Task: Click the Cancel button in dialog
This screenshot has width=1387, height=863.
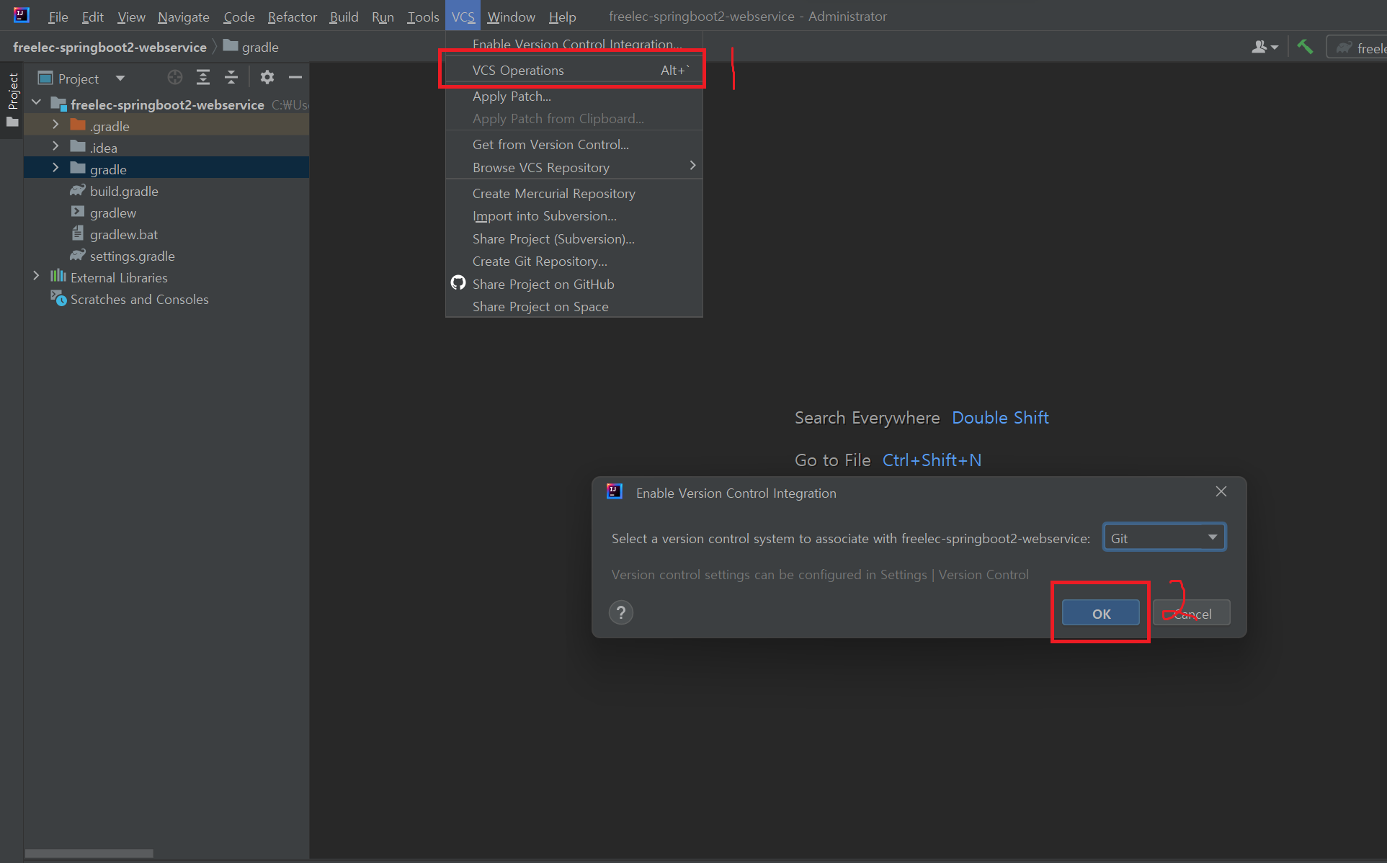Action: [x=1192, y=614]
